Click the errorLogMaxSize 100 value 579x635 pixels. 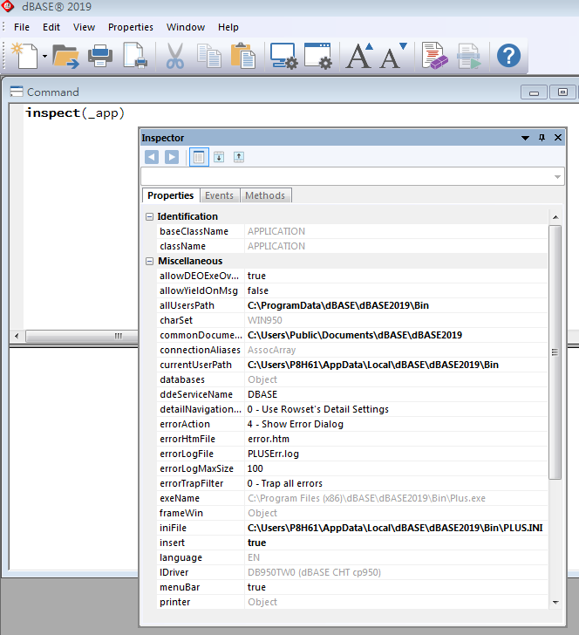pyautogui.click(x=396, y=468)
